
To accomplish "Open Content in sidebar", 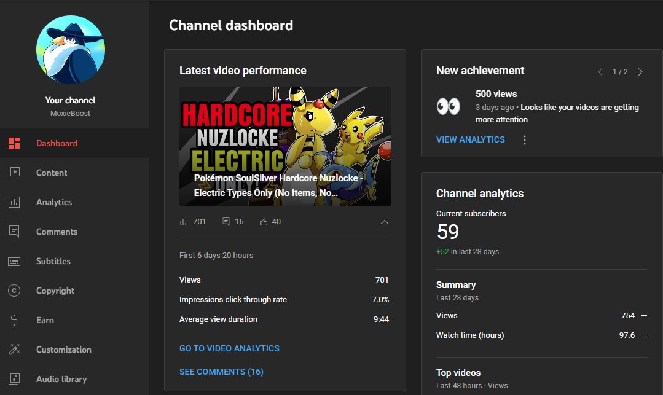I will coord(74,173).
